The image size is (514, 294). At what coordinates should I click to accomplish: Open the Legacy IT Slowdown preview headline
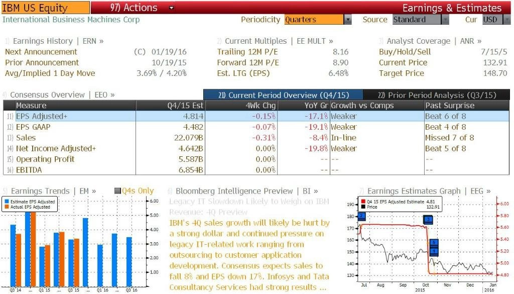click(249, 207)
